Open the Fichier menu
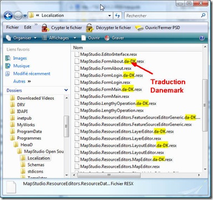 pyautogui.click(x=12, y=27)
